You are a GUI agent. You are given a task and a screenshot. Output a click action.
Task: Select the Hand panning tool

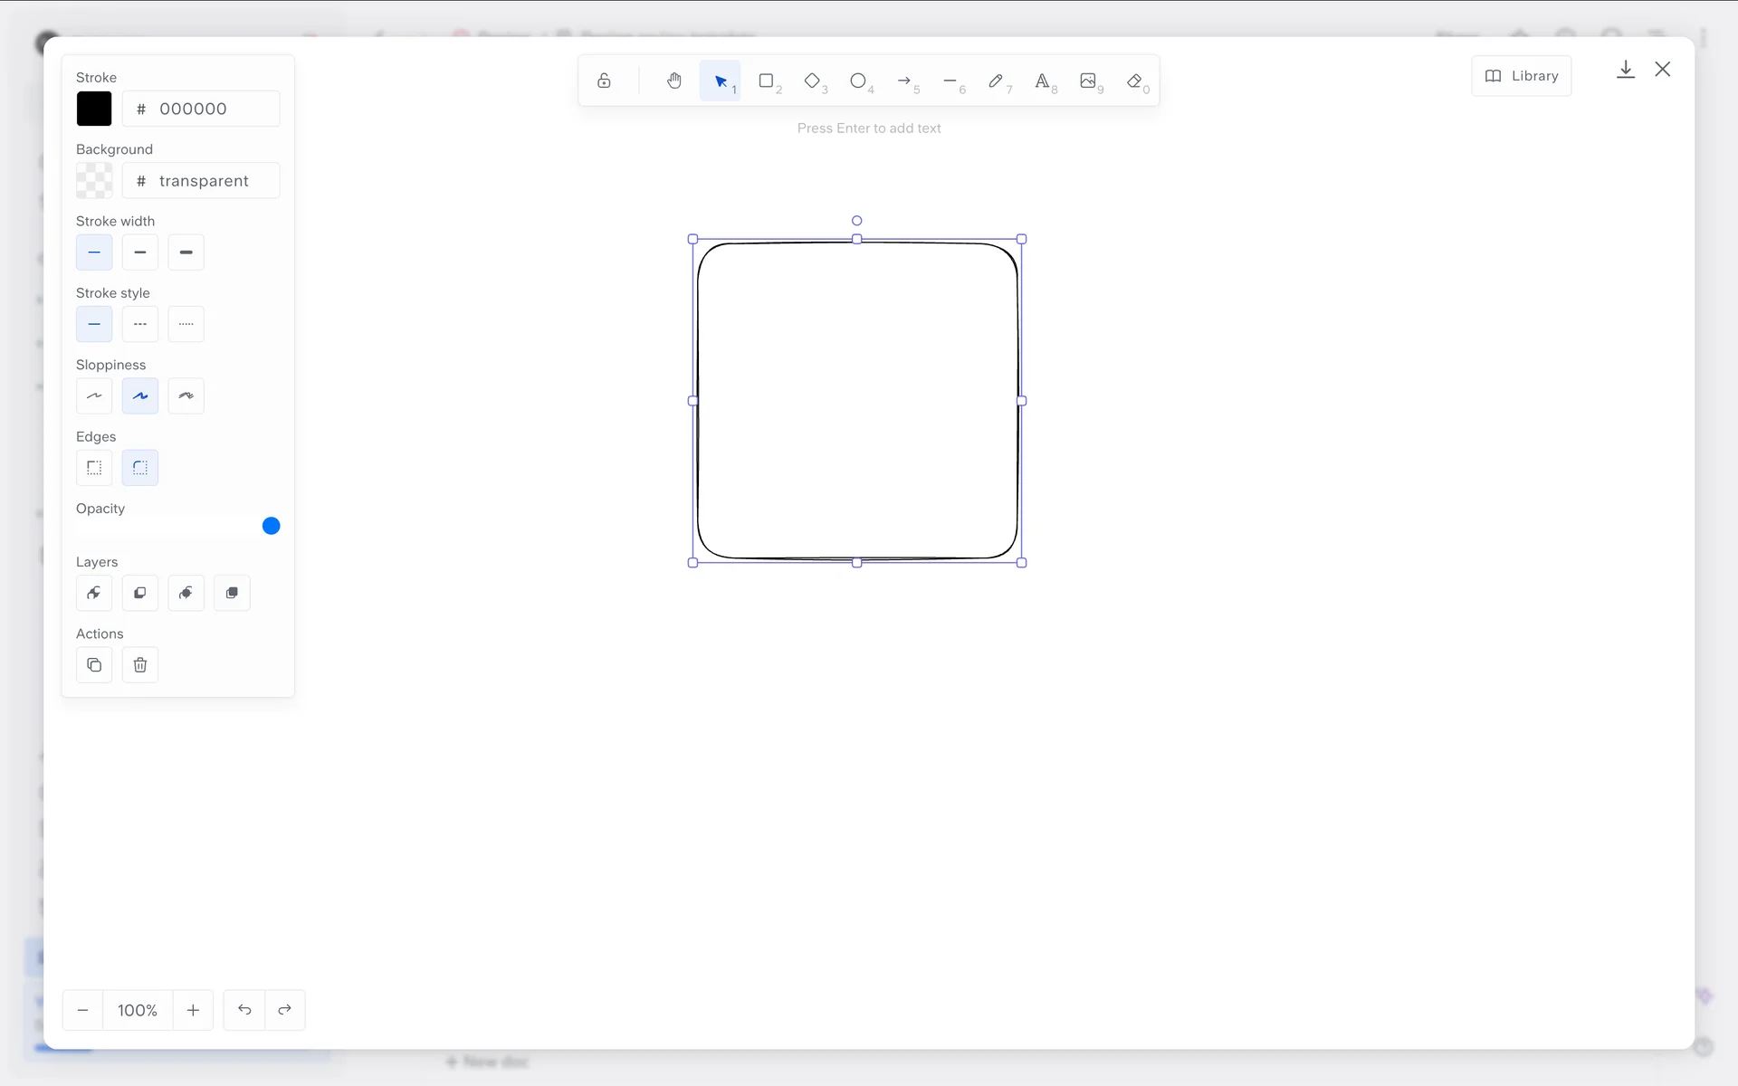[673, 81]
